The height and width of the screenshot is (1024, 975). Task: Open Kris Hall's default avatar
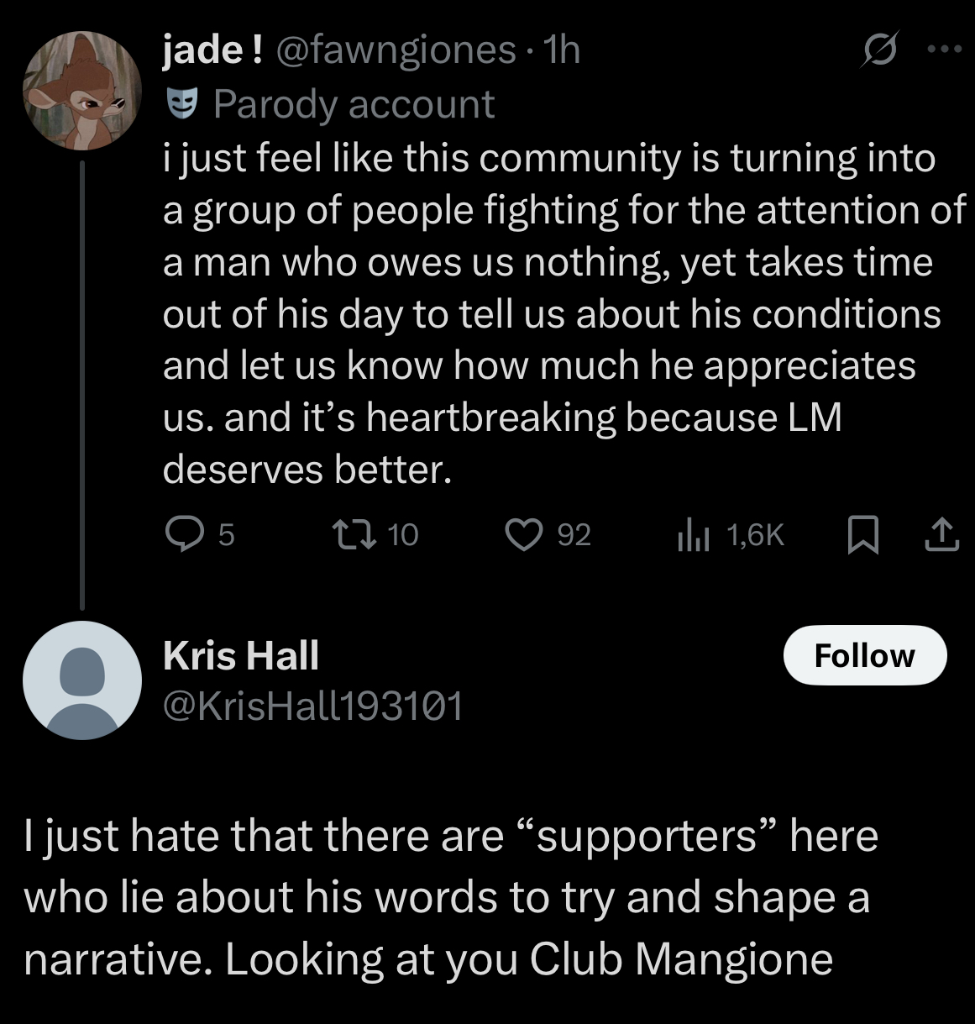click(x=81, y=681)
